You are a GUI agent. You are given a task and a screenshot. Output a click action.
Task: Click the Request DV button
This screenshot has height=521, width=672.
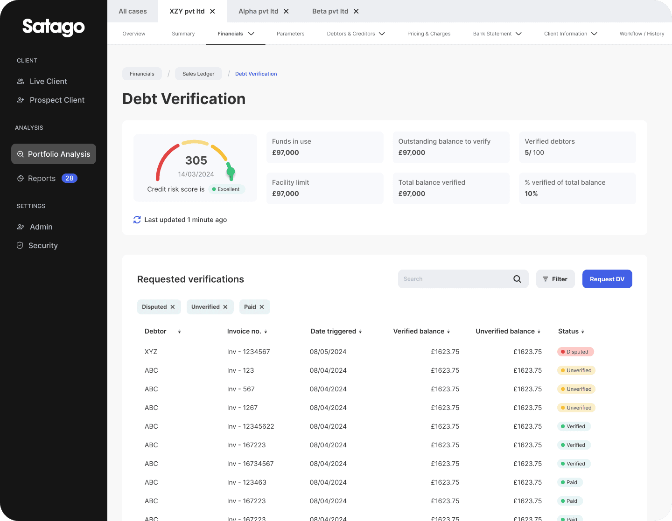coord(607,279)
